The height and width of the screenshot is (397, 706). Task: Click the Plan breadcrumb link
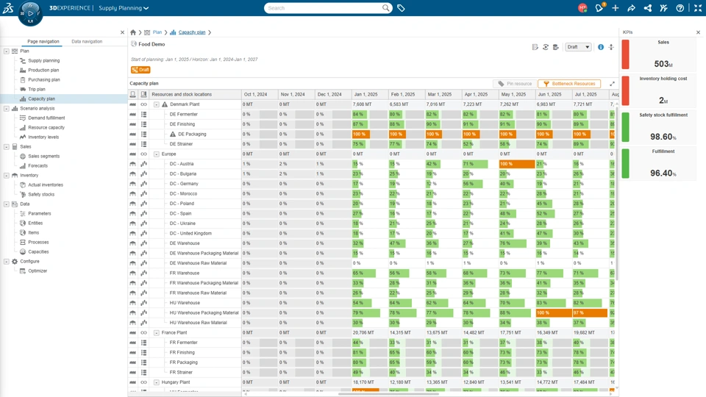click(x=157, y=32)
